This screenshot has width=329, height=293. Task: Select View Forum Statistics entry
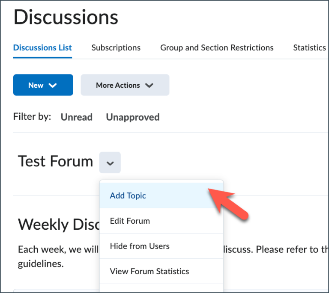162,271
